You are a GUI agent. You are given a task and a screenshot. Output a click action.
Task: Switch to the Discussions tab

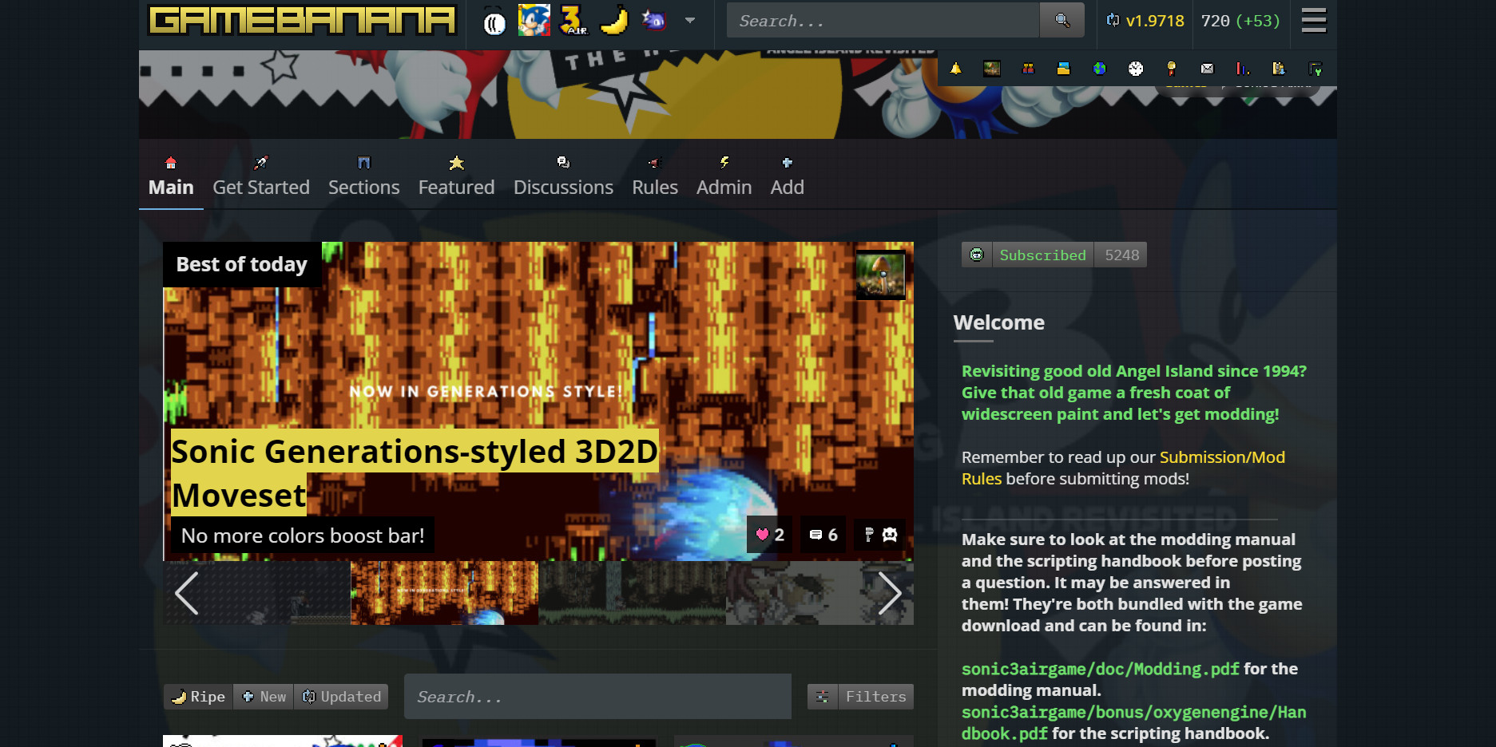pyautogui.click(x=563, y=187)
